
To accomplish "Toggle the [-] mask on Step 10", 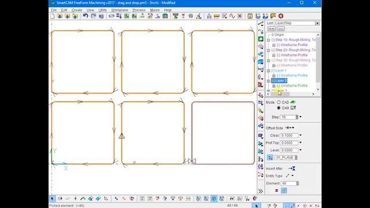I will [273, 40].
